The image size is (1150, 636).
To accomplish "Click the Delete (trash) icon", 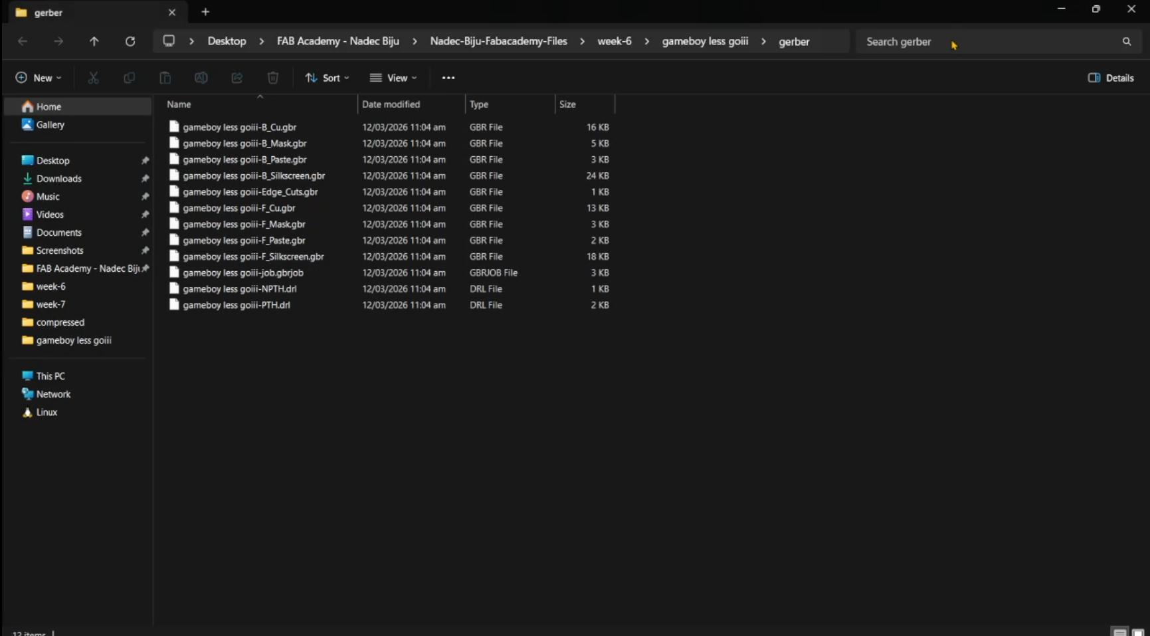I will [272, 77].
